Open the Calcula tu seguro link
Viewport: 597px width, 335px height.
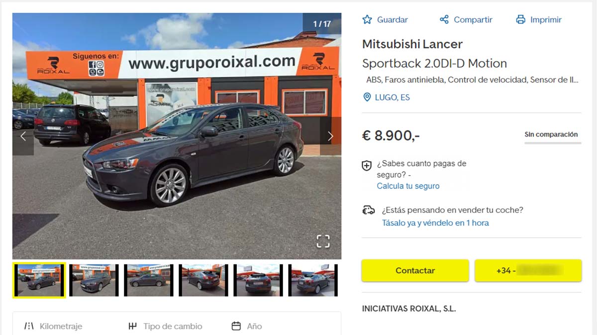pyautogui.click(x=408, y=186)
